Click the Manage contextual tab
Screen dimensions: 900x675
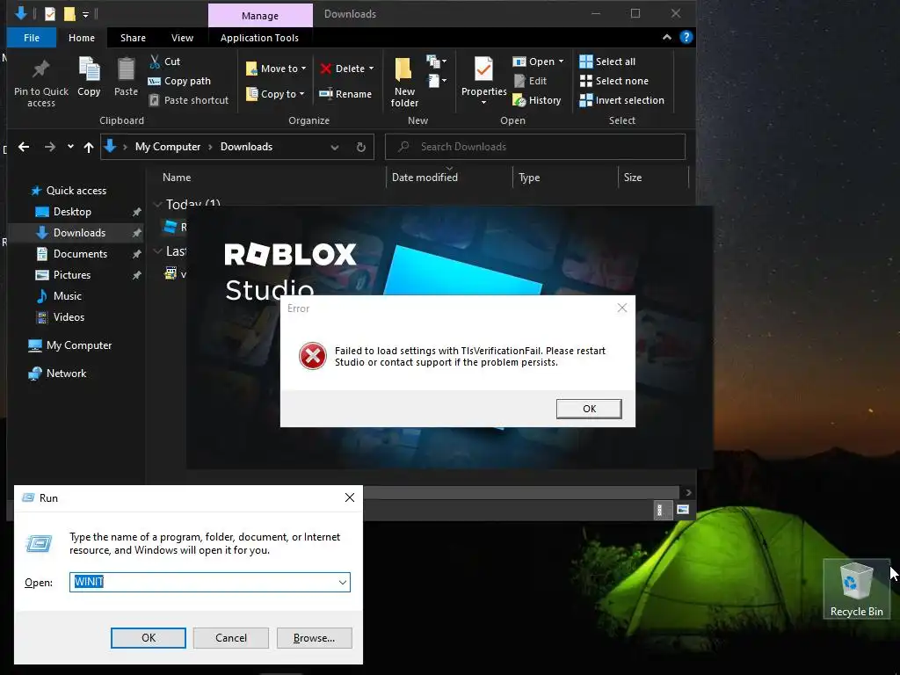260,16
